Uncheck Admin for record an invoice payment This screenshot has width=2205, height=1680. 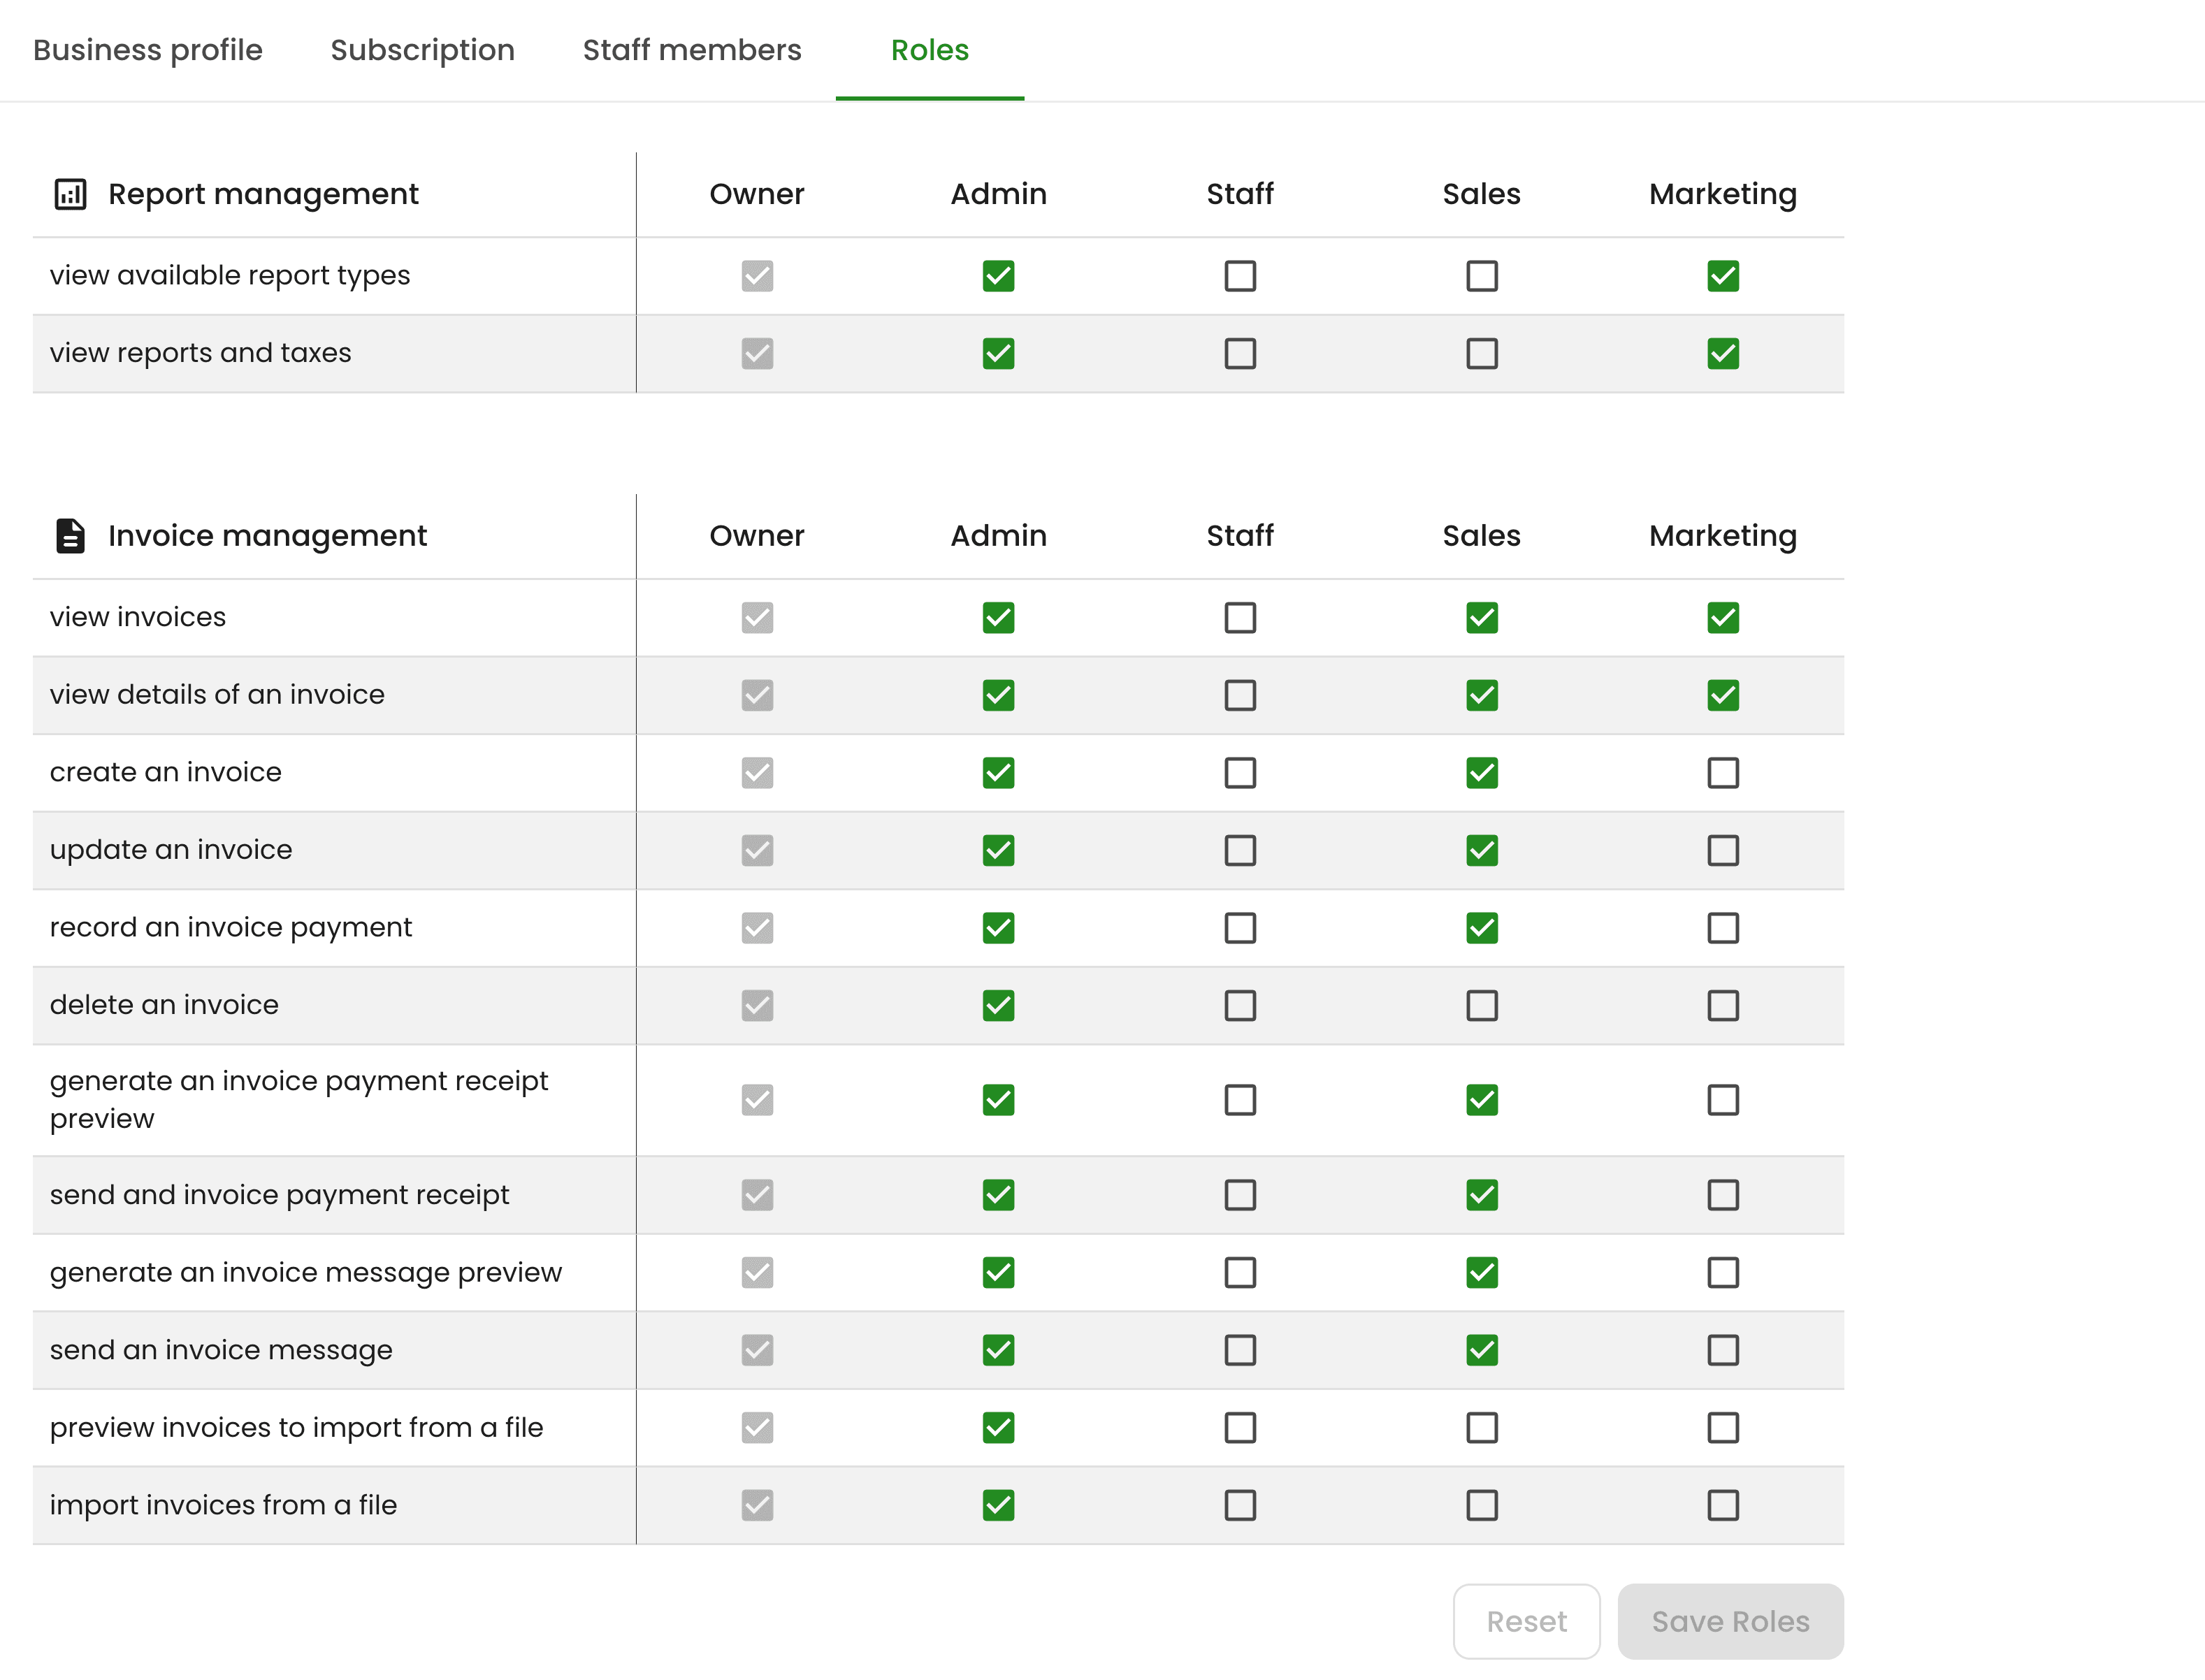pyautogui.click(x=998, y=928)
